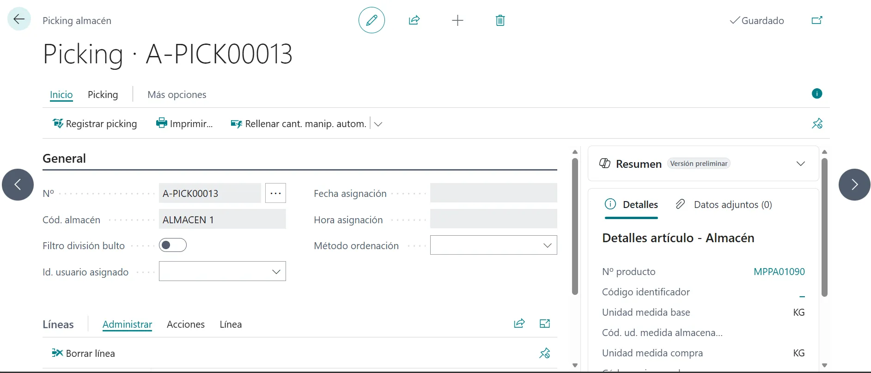Click Registrar picking button
The width and height of the screenshot is (871, 373).
(95, 124)
